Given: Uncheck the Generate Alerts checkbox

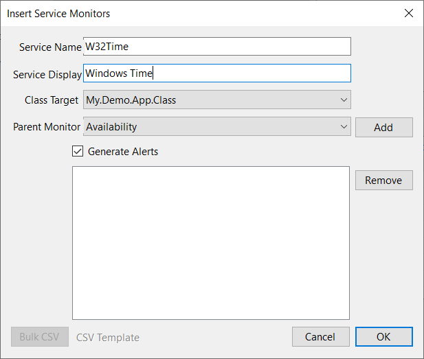Looking at the screenshot, I should (78, 152).
